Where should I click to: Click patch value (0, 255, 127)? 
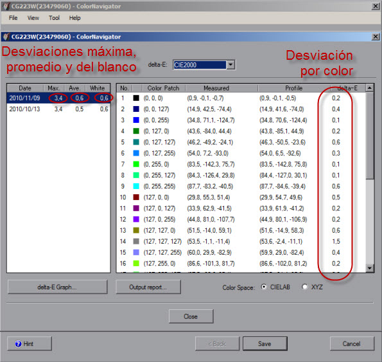point(159,175)
